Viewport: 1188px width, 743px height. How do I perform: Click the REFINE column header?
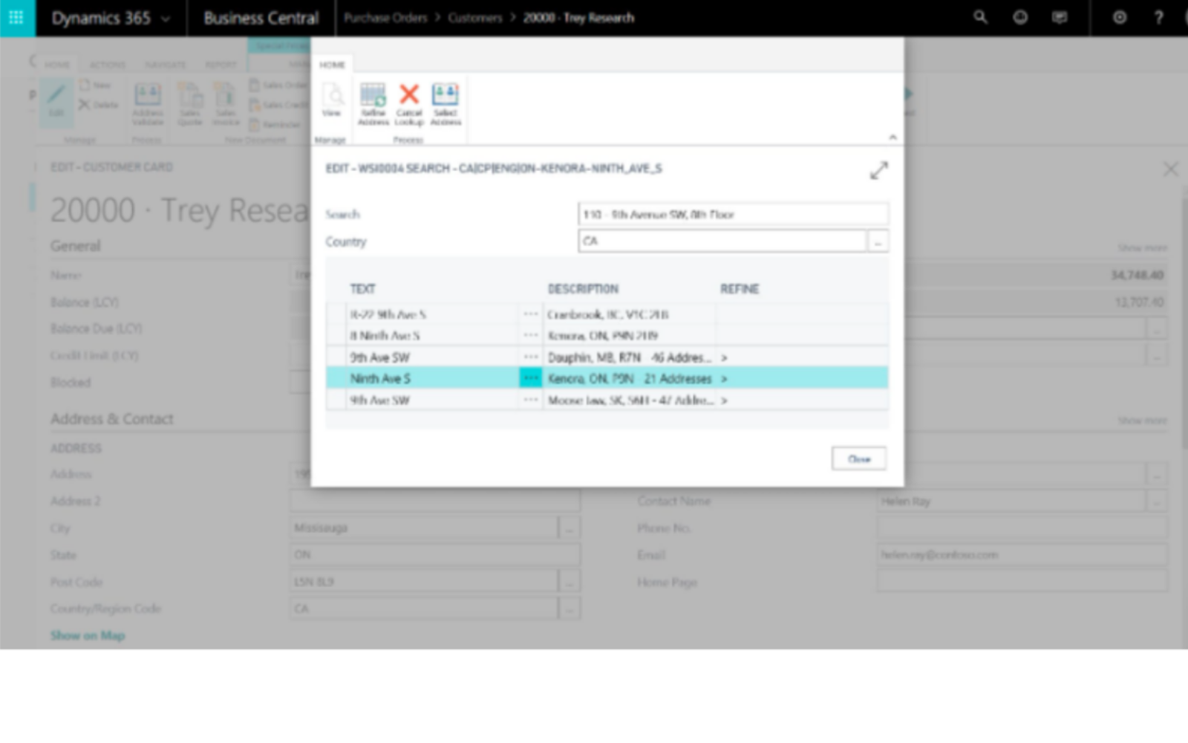(740, 288)
